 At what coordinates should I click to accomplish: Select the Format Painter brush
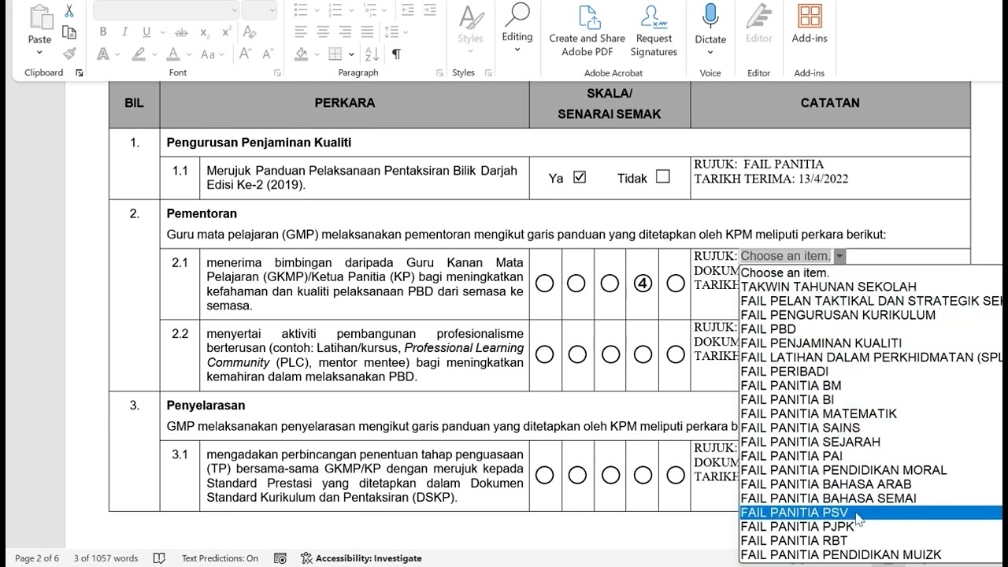click(69, 54)
